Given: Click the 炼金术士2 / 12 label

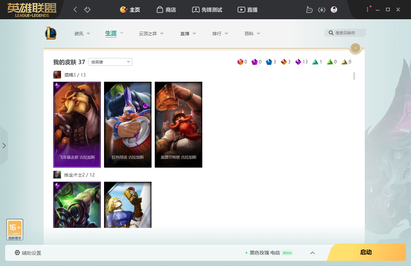Looking at the screenshot, I should (79, 175).
